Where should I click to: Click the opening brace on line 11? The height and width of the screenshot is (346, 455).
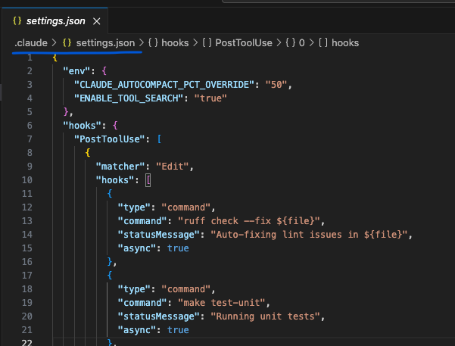110,194
